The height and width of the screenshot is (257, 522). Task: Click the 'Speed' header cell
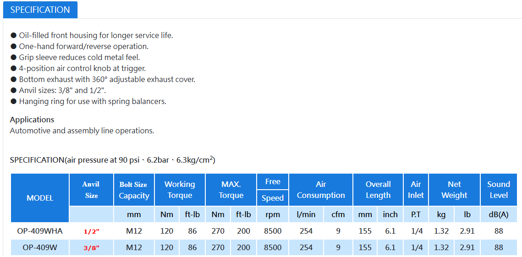[273, 198]
